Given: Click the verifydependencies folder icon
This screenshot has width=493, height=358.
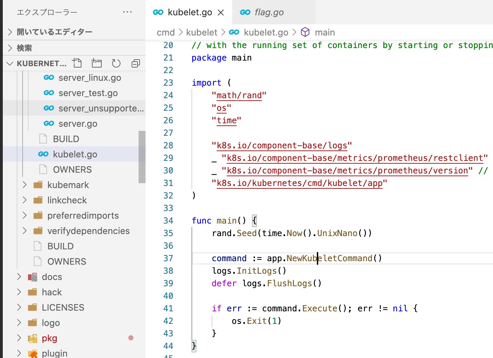Looking at the screenshot, I should [x=38, y=231].
